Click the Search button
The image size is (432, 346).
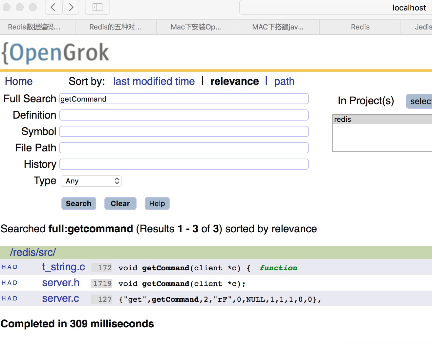point(79,203)
